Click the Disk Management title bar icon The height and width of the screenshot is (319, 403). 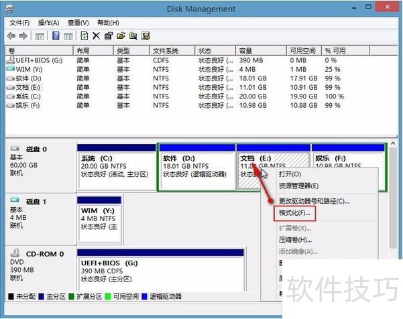9,9
